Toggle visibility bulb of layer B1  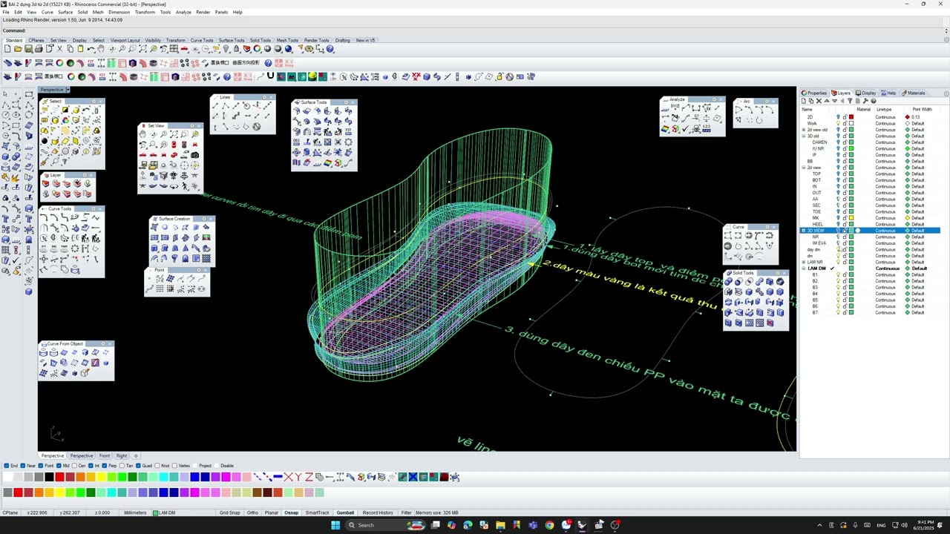click(x=839, y=274)
